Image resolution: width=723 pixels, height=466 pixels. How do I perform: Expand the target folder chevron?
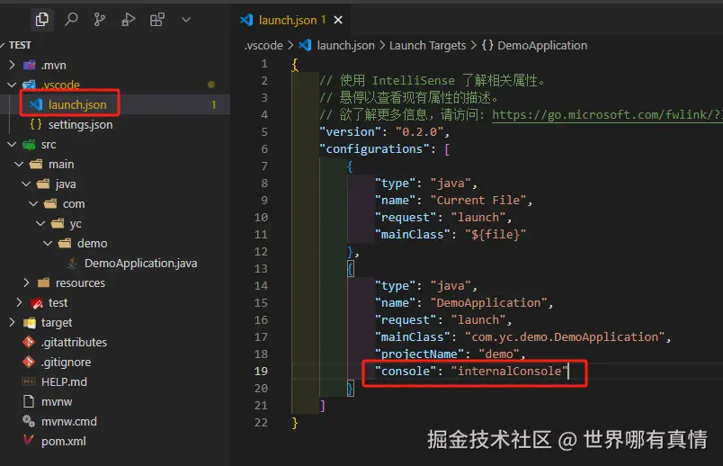tap(12, 322)
